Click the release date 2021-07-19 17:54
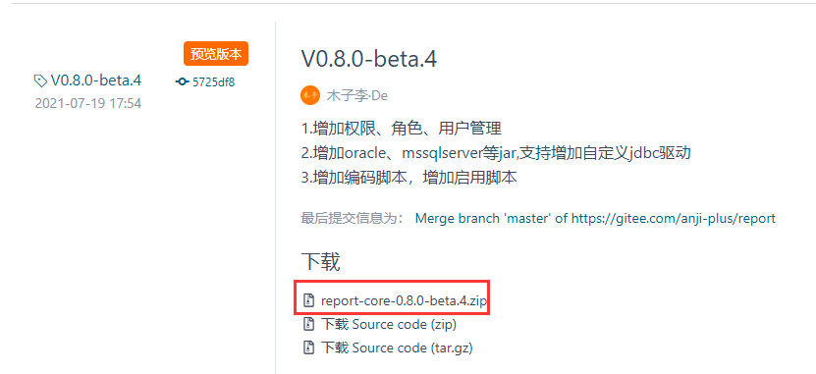 pos(88,103)
